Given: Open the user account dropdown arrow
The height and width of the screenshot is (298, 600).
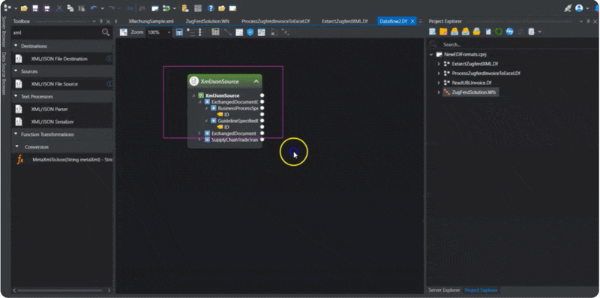Looking at the screenshot, I should point(587,8).
